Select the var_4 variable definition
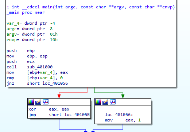 click(x=31, y=23)
